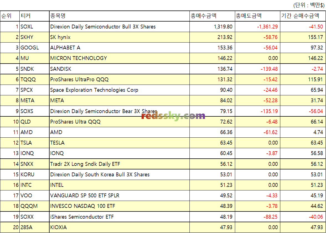Image resolution: width=326 pixels, height=233 pixels.
Task: Select the QLD ticker cell
Action: click(34, 122)
